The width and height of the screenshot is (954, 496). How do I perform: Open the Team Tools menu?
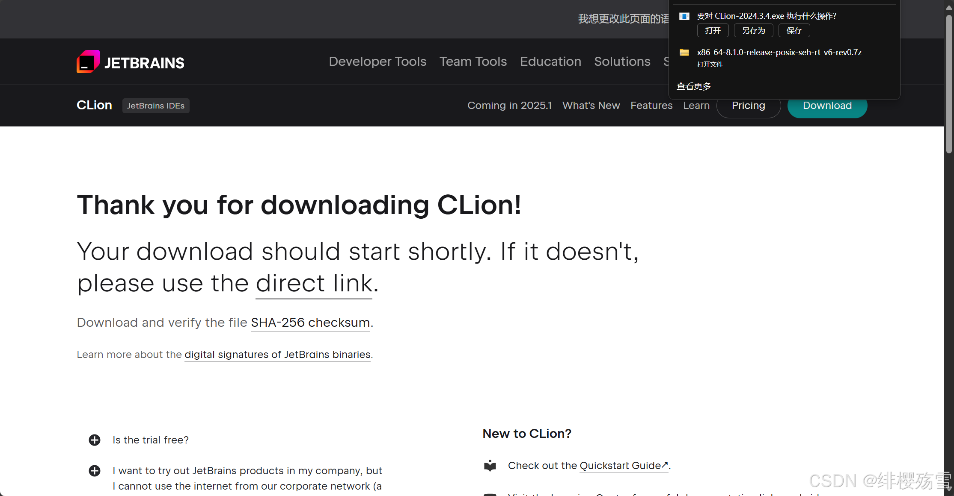pos(473,62)
